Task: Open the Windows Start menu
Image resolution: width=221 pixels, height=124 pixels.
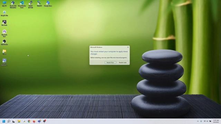Action: click(x=4, y=121)
